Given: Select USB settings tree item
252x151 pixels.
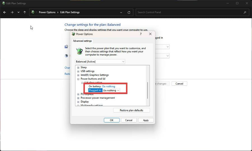Looking at the screenshot, I should coord(87,71).
